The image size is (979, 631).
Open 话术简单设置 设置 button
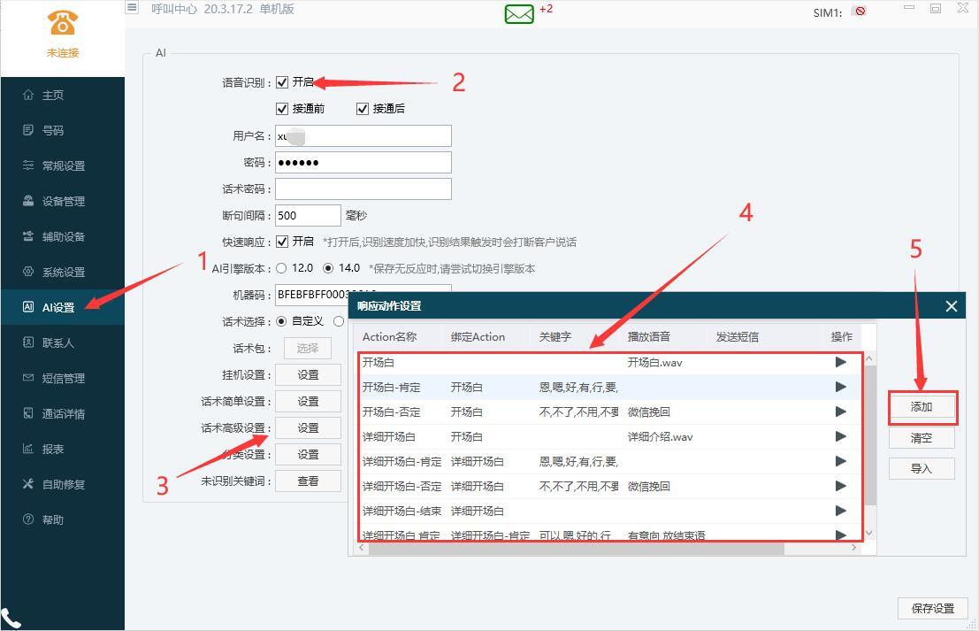coord(308,401)
